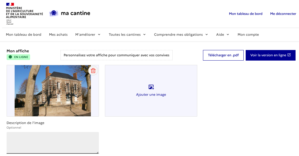Open the Mes achats menu item
Image resolution: width=299 pixels, height=156 pixels.
click(x=58, y=35)
